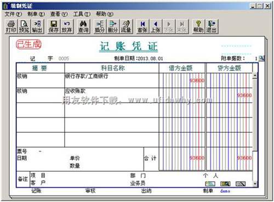Click the lookup icon beside 附单据数
The image size is (274, 202).
tap(261, 58)
